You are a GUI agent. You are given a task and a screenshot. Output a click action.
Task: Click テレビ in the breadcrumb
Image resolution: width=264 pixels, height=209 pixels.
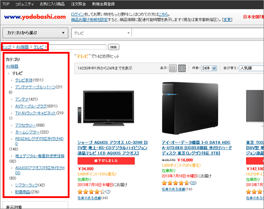39,47
